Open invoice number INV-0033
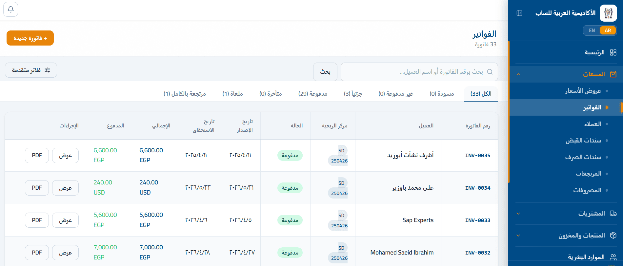This screenshot has width=623, height=266. (478, 220)
